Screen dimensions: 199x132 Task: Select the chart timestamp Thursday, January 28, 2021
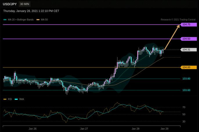(x=31, y=11)
